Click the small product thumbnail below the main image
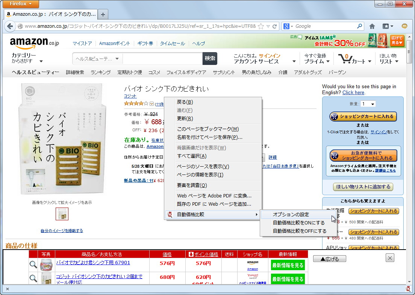This screenshot has height=295, width=415. click(x=62, y=213)
